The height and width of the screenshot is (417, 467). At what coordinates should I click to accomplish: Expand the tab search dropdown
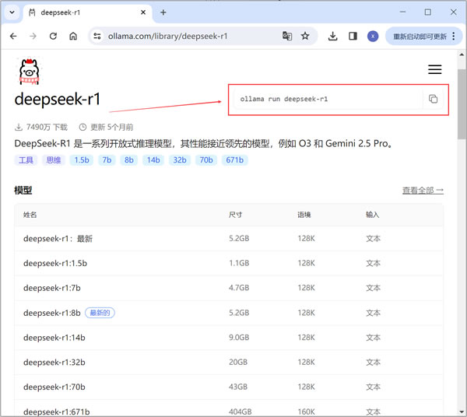(12, 12)
